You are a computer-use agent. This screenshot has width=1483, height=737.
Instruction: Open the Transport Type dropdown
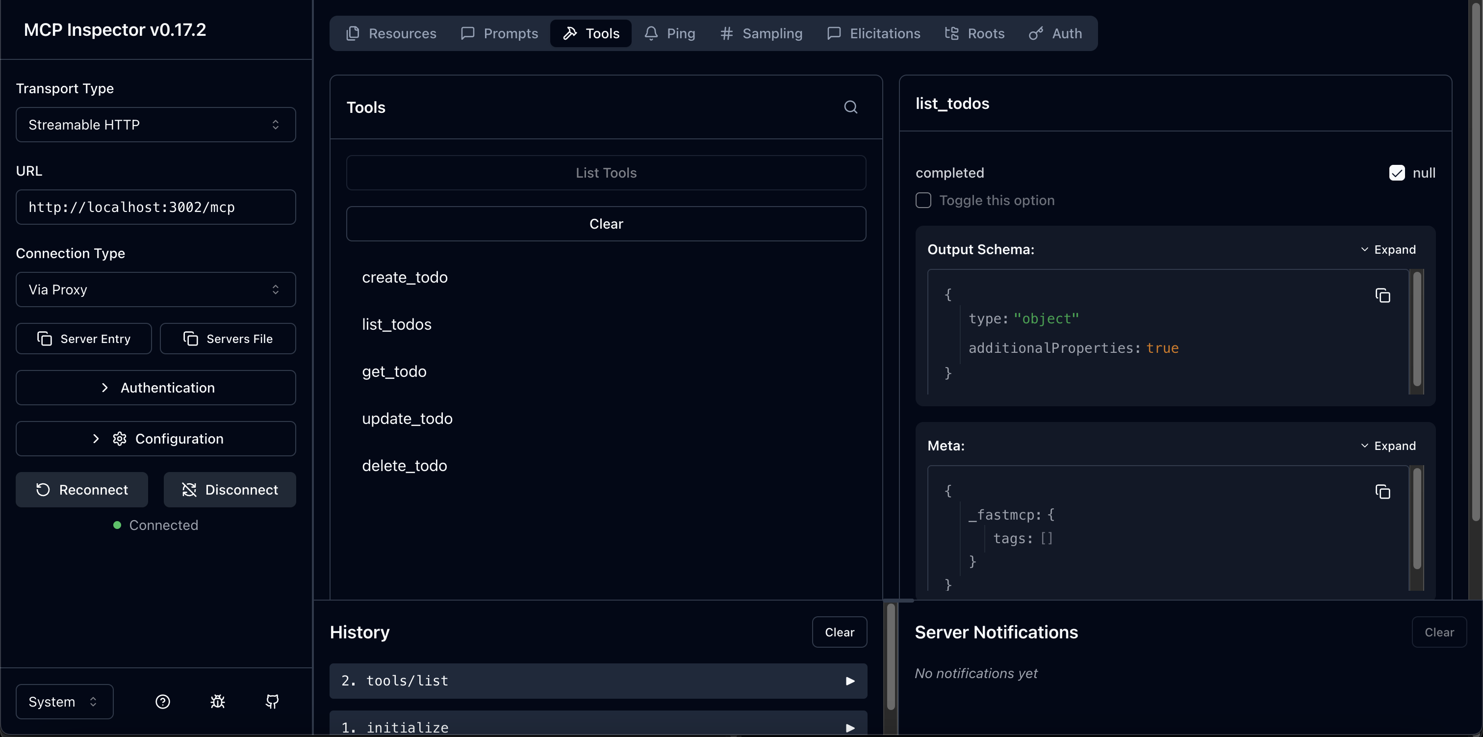tap(155, 125)
